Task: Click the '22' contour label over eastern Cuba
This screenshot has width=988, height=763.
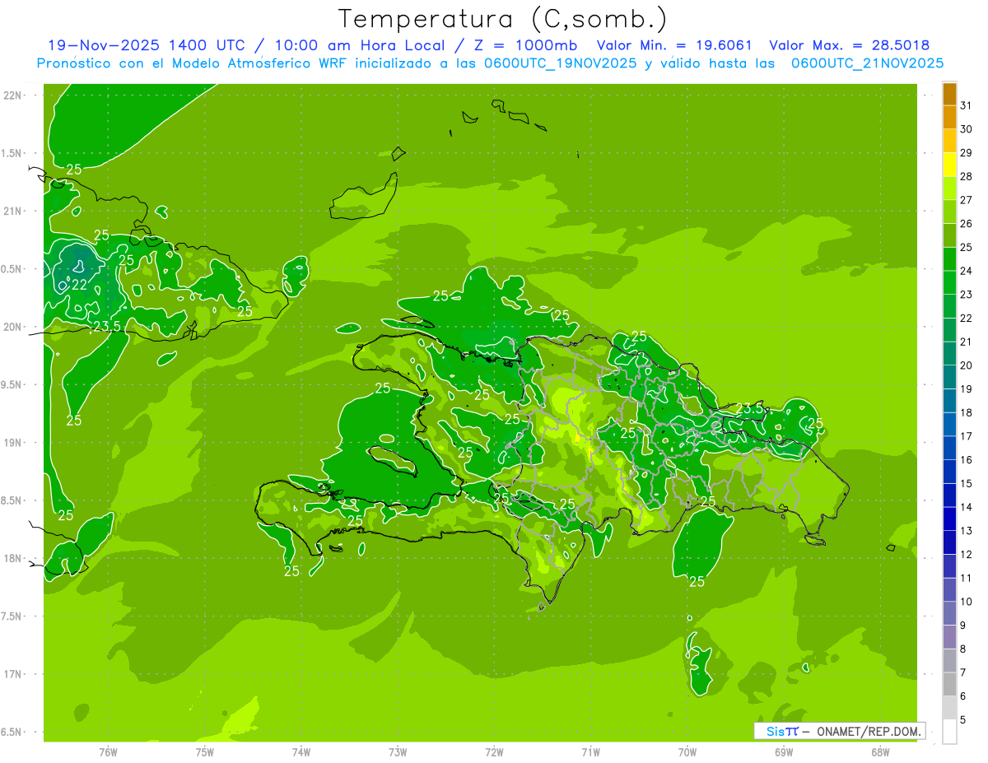Action: click(x=80, y=285)
